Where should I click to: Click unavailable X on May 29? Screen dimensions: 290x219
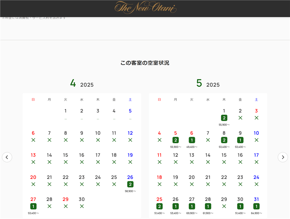224,206
